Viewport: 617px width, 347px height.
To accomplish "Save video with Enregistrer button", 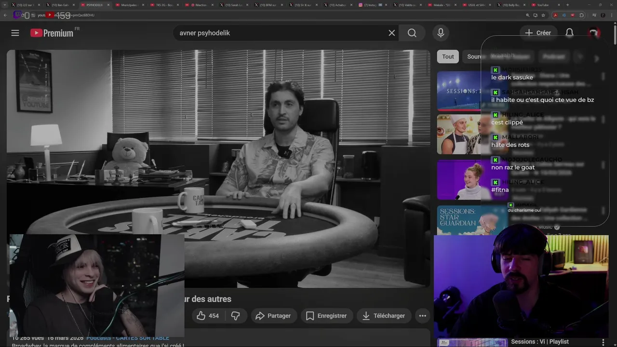I will (x=326, y=316).
